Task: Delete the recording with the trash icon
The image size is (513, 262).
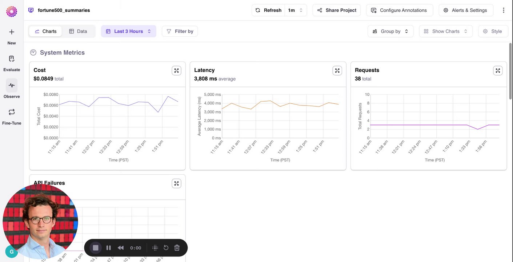Action: coord(177,248)
